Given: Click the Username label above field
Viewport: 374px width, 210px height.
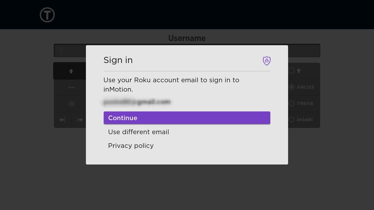Looking at the screenshot, I should click(187, 38).
